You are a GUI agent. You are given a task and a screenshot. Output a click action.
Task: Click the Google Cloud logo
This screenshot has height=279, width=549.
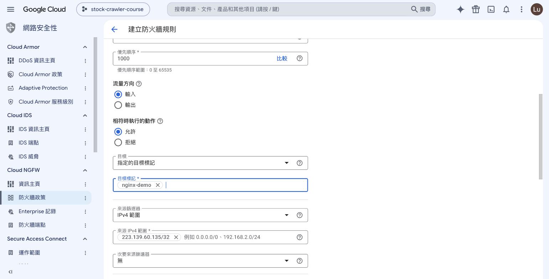click(44, 9)
